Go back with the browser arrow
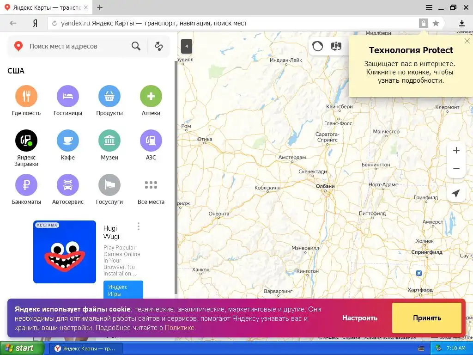The height and width of the screenshot is (355, 473). (13, 23)
